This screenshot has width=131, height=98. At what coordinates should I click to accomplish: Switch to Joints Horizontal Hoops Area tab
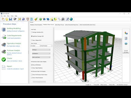coord(72,25)
